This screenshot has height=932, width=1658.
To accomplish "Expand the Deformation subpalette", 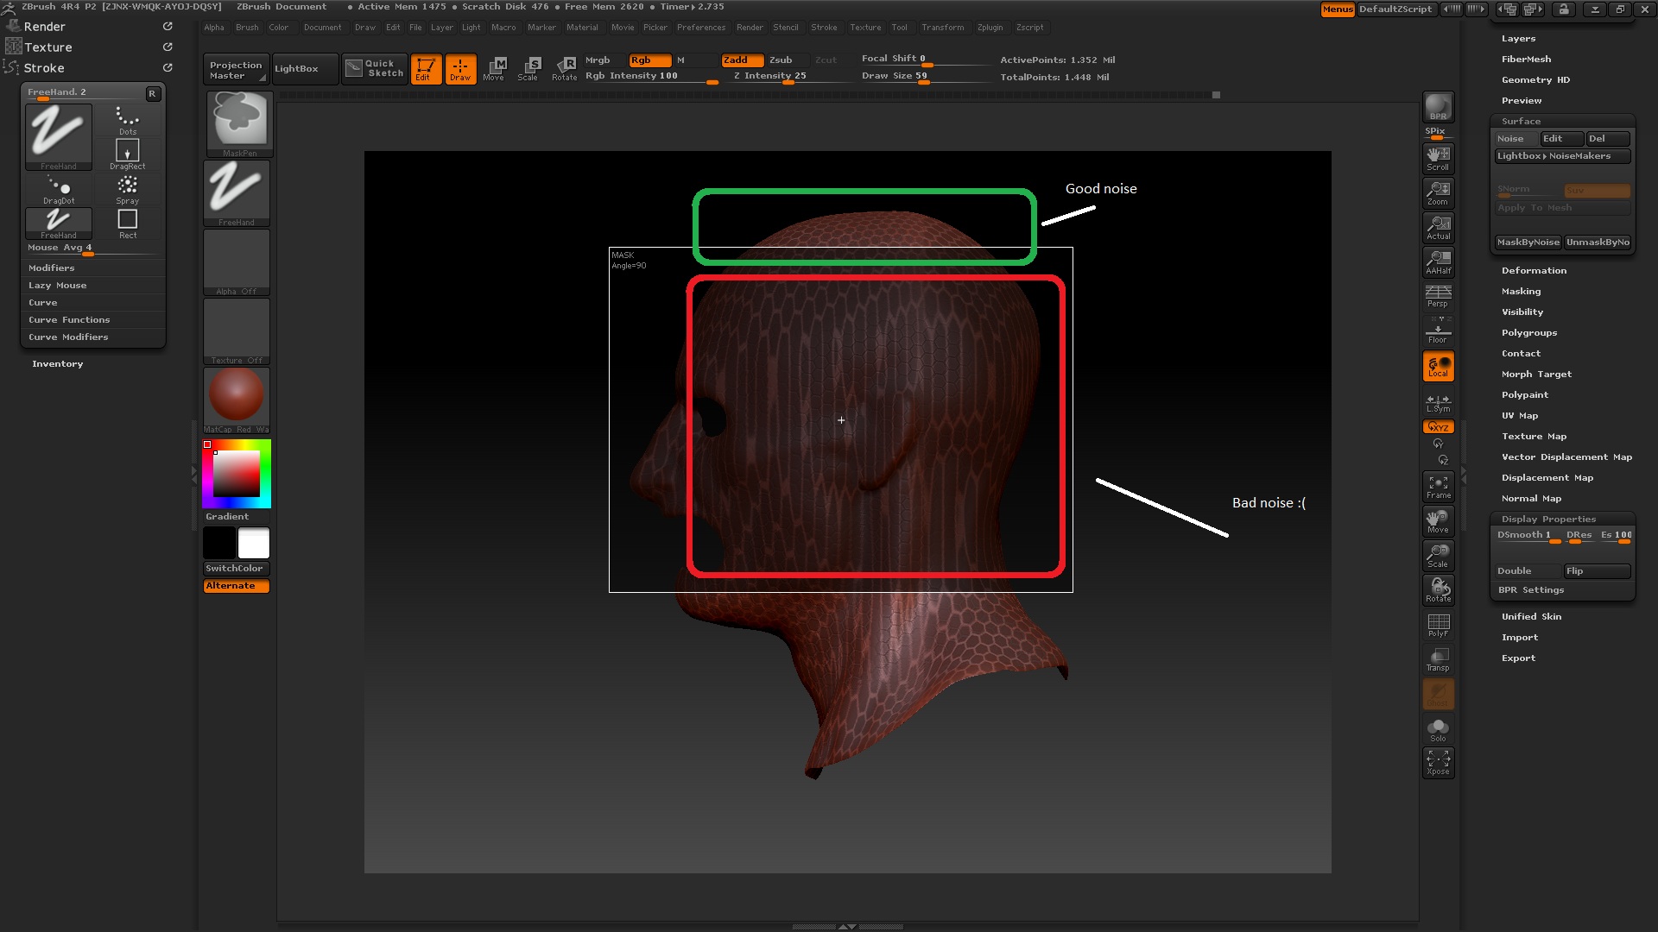I will (1534, 271).
